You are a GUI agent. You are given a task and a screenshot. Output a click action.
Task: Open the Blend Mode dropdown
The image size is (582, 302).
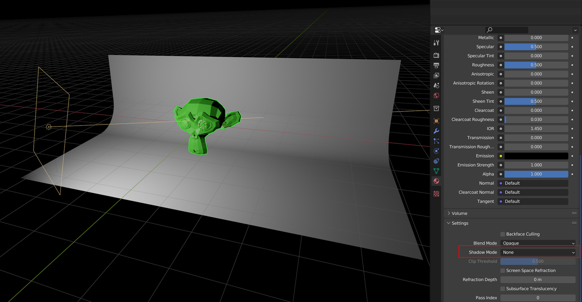coord(538,243)
